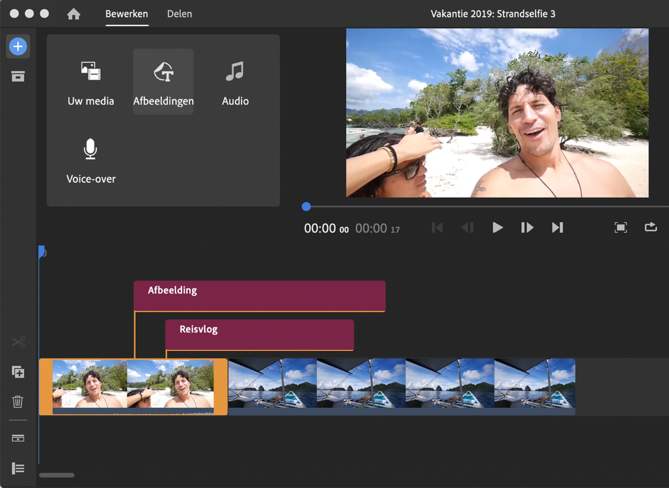The image size is (669, 488).
Task: Select the Reisvlog title clip
Action: point(260,334)
